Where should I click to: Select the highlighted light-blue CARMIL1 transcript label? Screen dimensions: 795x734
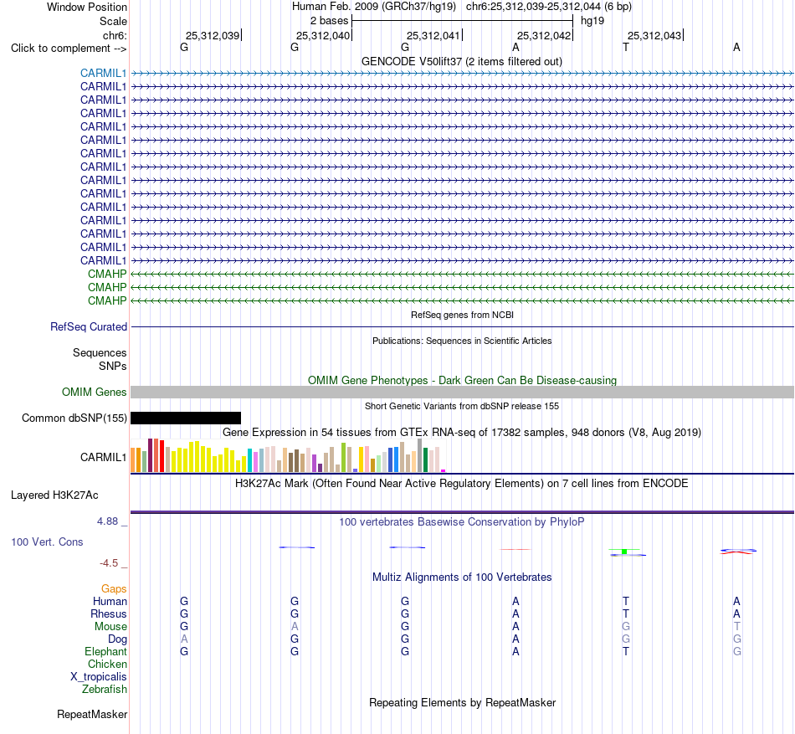click(x=103, y=73)
